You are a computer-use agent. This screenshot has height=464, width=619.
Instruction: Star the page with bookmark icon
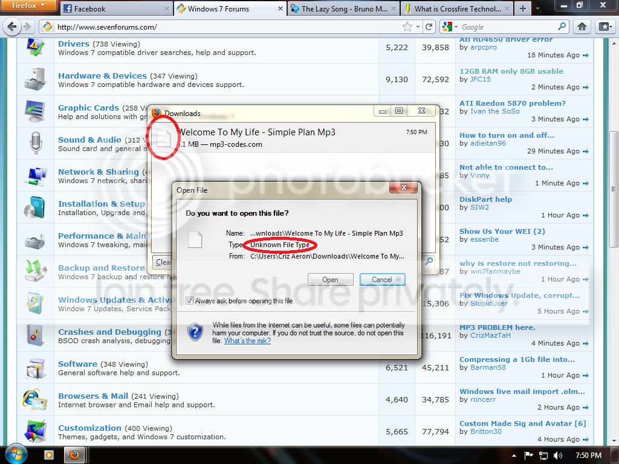[x=407, y=27]
